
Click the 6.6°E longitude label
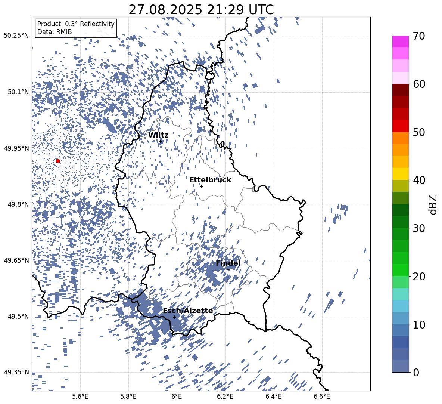coord(322,397)
